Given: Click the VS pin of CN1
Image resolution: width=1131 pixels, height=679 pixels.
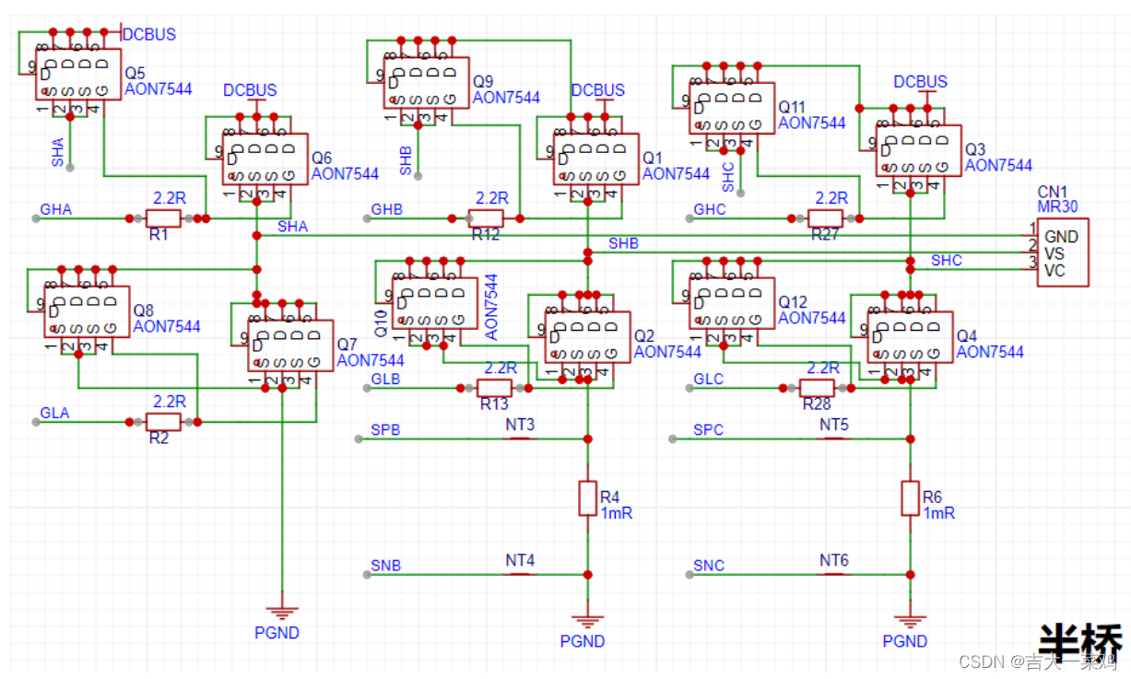Looking at the screenshot, I should point(1054,253).
